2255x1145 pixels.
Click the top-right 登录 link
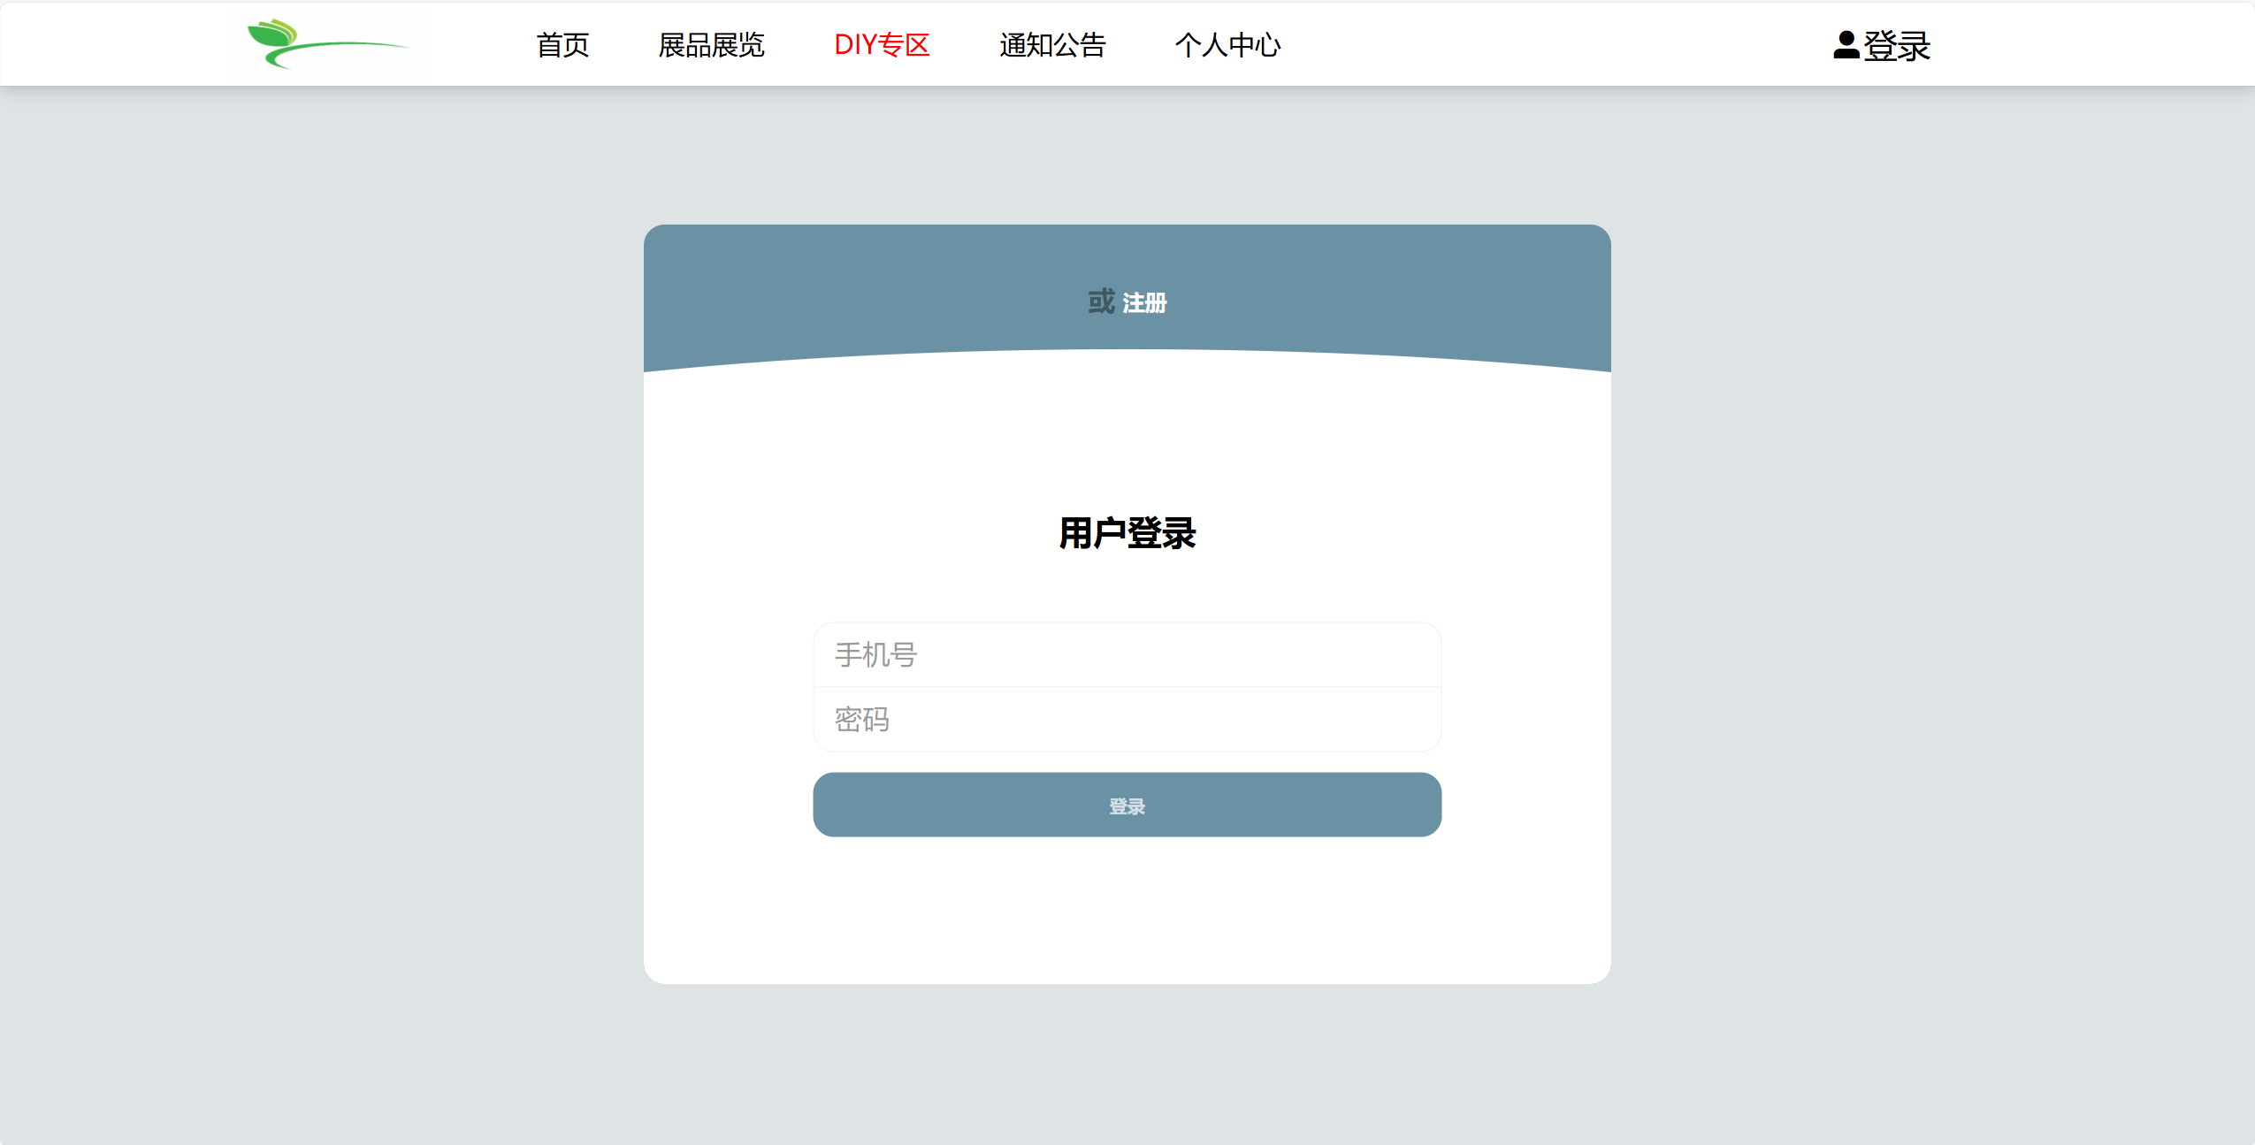[x=1896, y=46]
